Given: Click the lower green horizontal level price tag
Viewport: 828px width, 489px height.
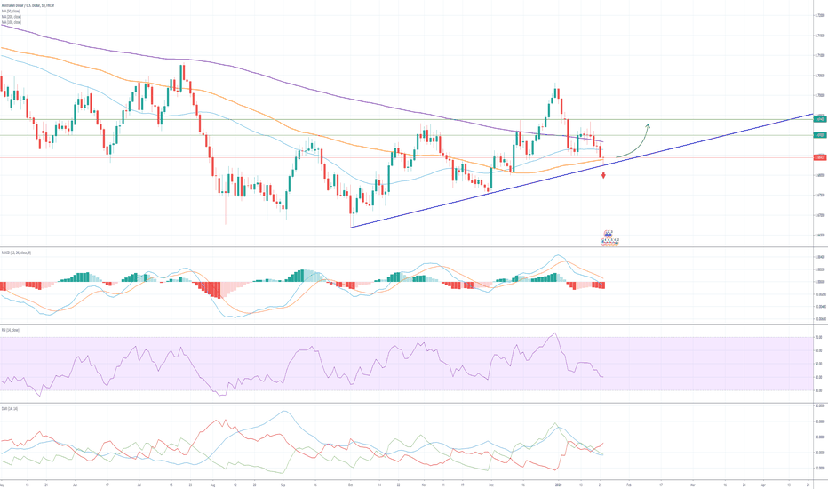Looking at the screenshot, I should pyautogui.click(x=819, y=135).
